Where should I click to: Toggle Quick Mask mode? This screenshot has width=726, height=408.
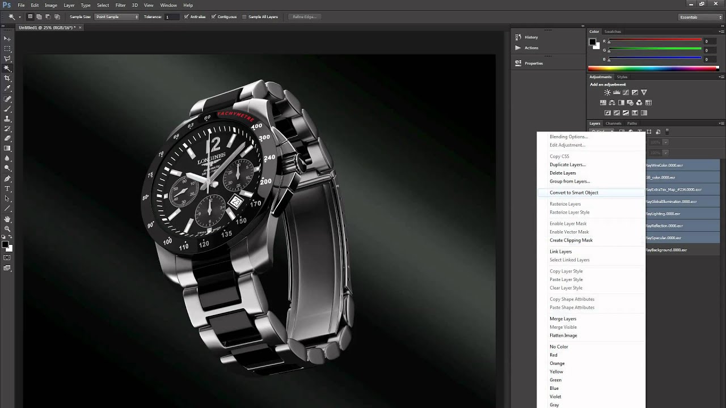coord(7,258)
